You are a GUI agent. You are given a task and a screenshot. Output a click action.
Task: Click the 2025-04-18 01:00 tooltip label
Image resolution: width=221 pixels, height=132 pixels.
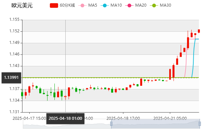tap(65, 118)
